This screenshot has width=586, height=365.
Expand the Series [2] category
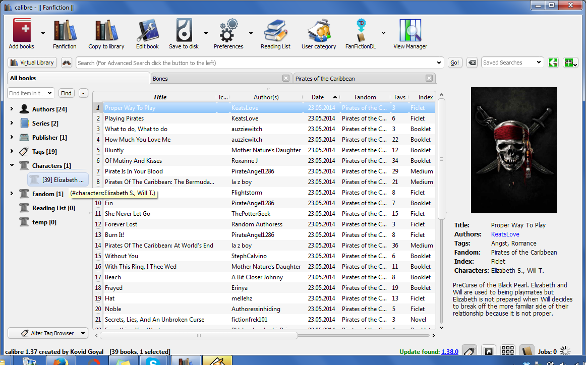12,123
